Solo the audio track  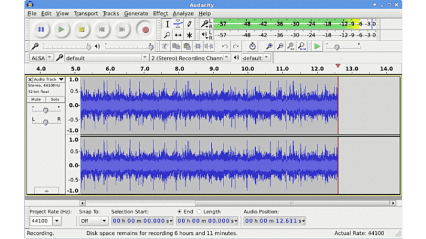tap(55, 99)
